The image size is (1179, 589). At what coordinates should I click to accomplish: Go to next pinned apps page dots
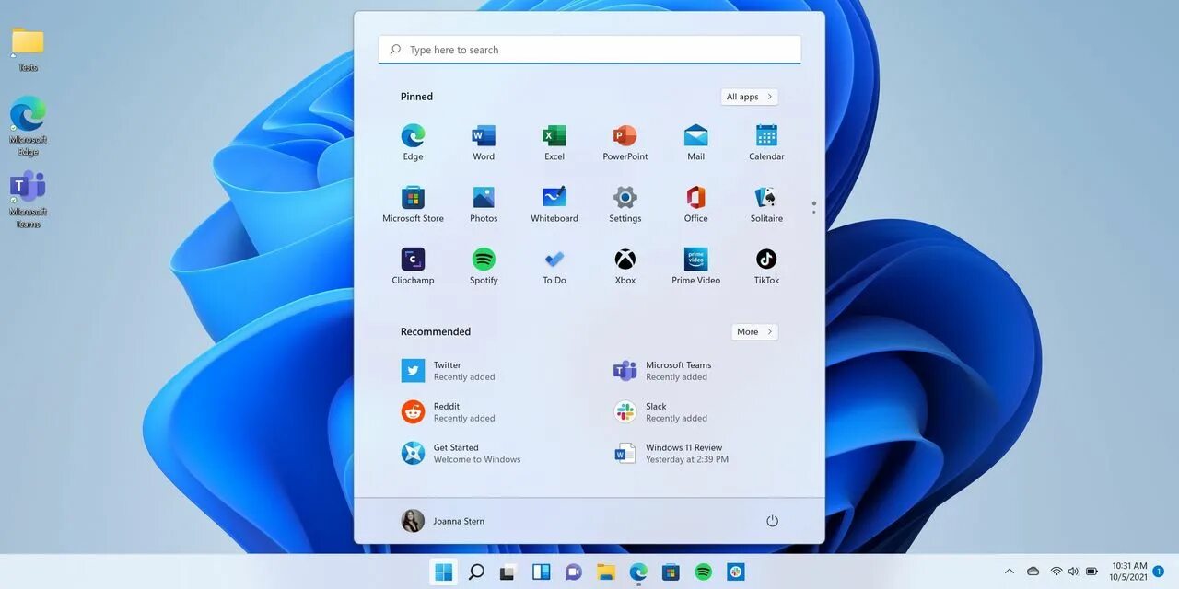tap(813, 212)
